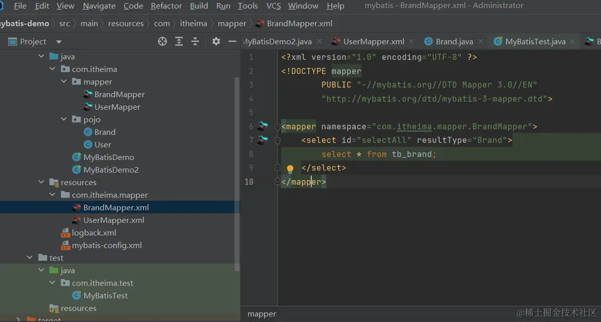Switch to the UserMapper.xml tab

tap(368, 41)
